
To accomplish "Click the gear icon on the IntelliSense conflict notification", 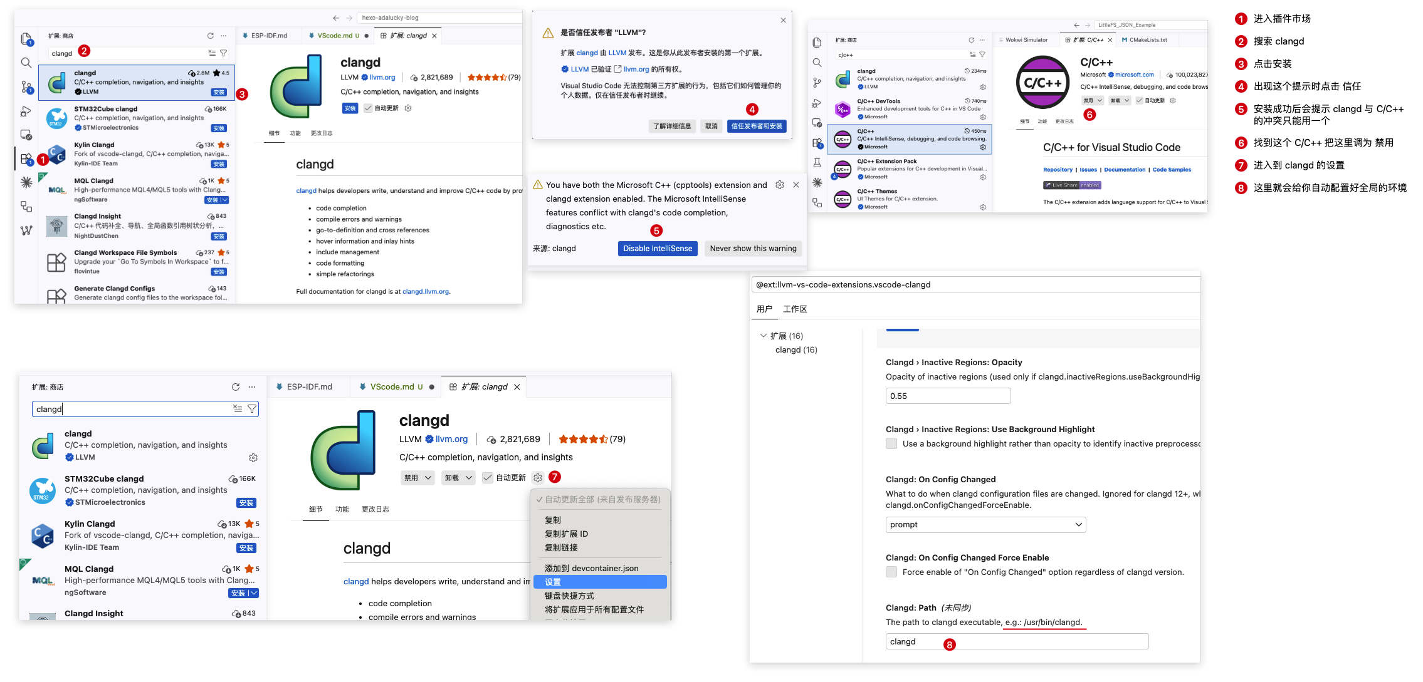I will point(780,185).
